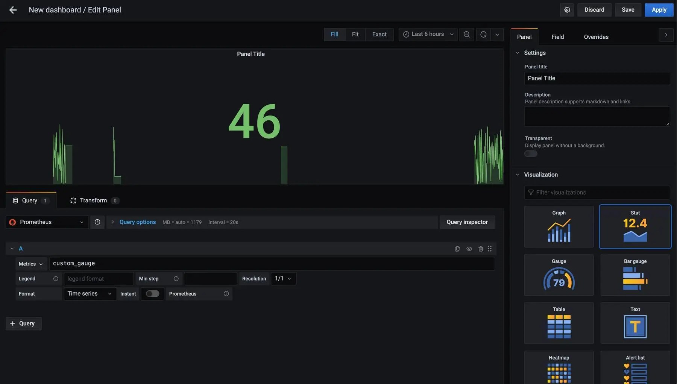Open the Overrides tab

596,36
